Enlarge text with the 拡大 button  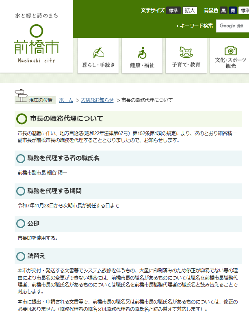(x=190, y=11)
